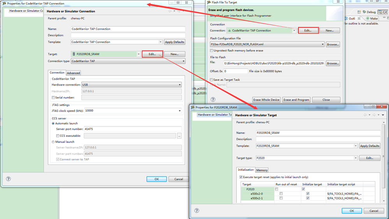Open Connection dropdown in Flash File dialog
Screen dimensions: 389x219
coord(294,30)
